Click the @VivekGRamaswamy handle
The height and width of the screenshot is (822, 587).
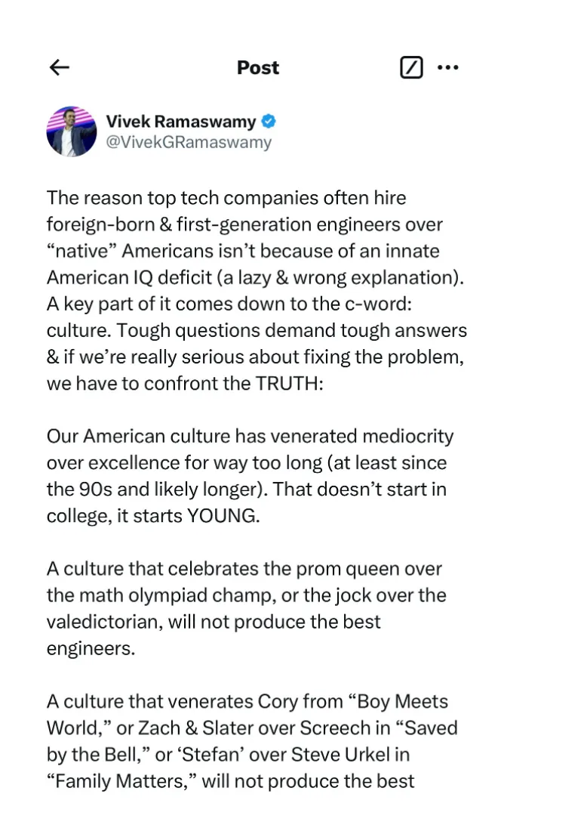[x=188, y=142]
